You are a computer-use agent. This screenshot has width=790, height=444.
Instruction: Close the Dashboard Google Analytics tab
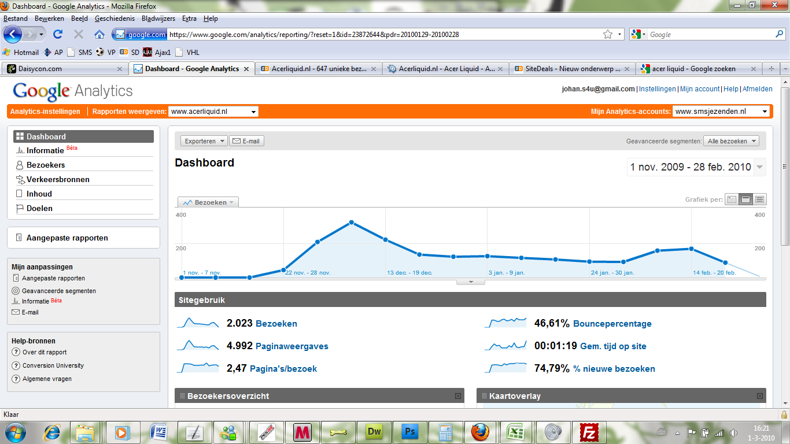[x=246, y=69]
